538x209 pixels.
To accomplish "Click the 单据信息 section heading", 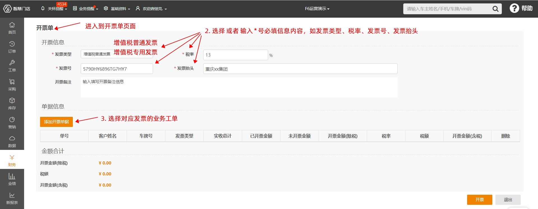I will [53, 106].
